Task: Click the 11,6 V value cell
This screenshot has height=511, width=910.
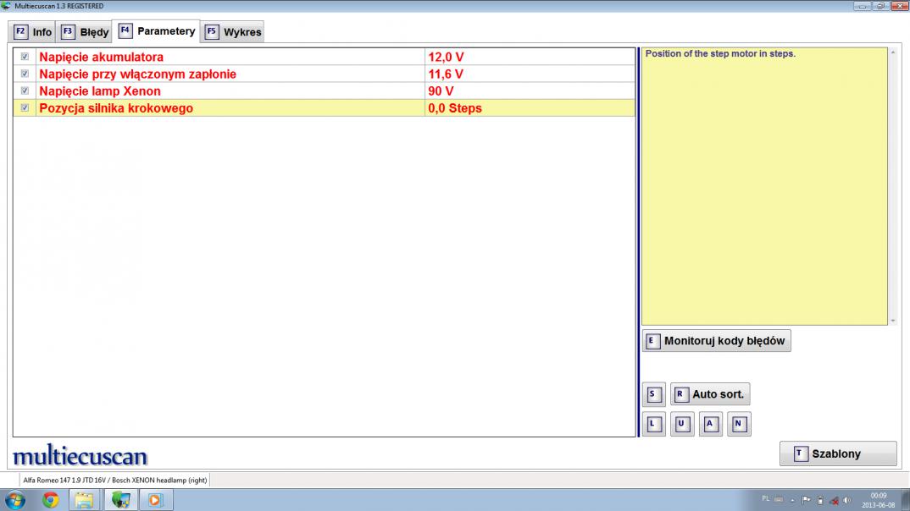Action: pyautogui.click(x=530, y=74)
